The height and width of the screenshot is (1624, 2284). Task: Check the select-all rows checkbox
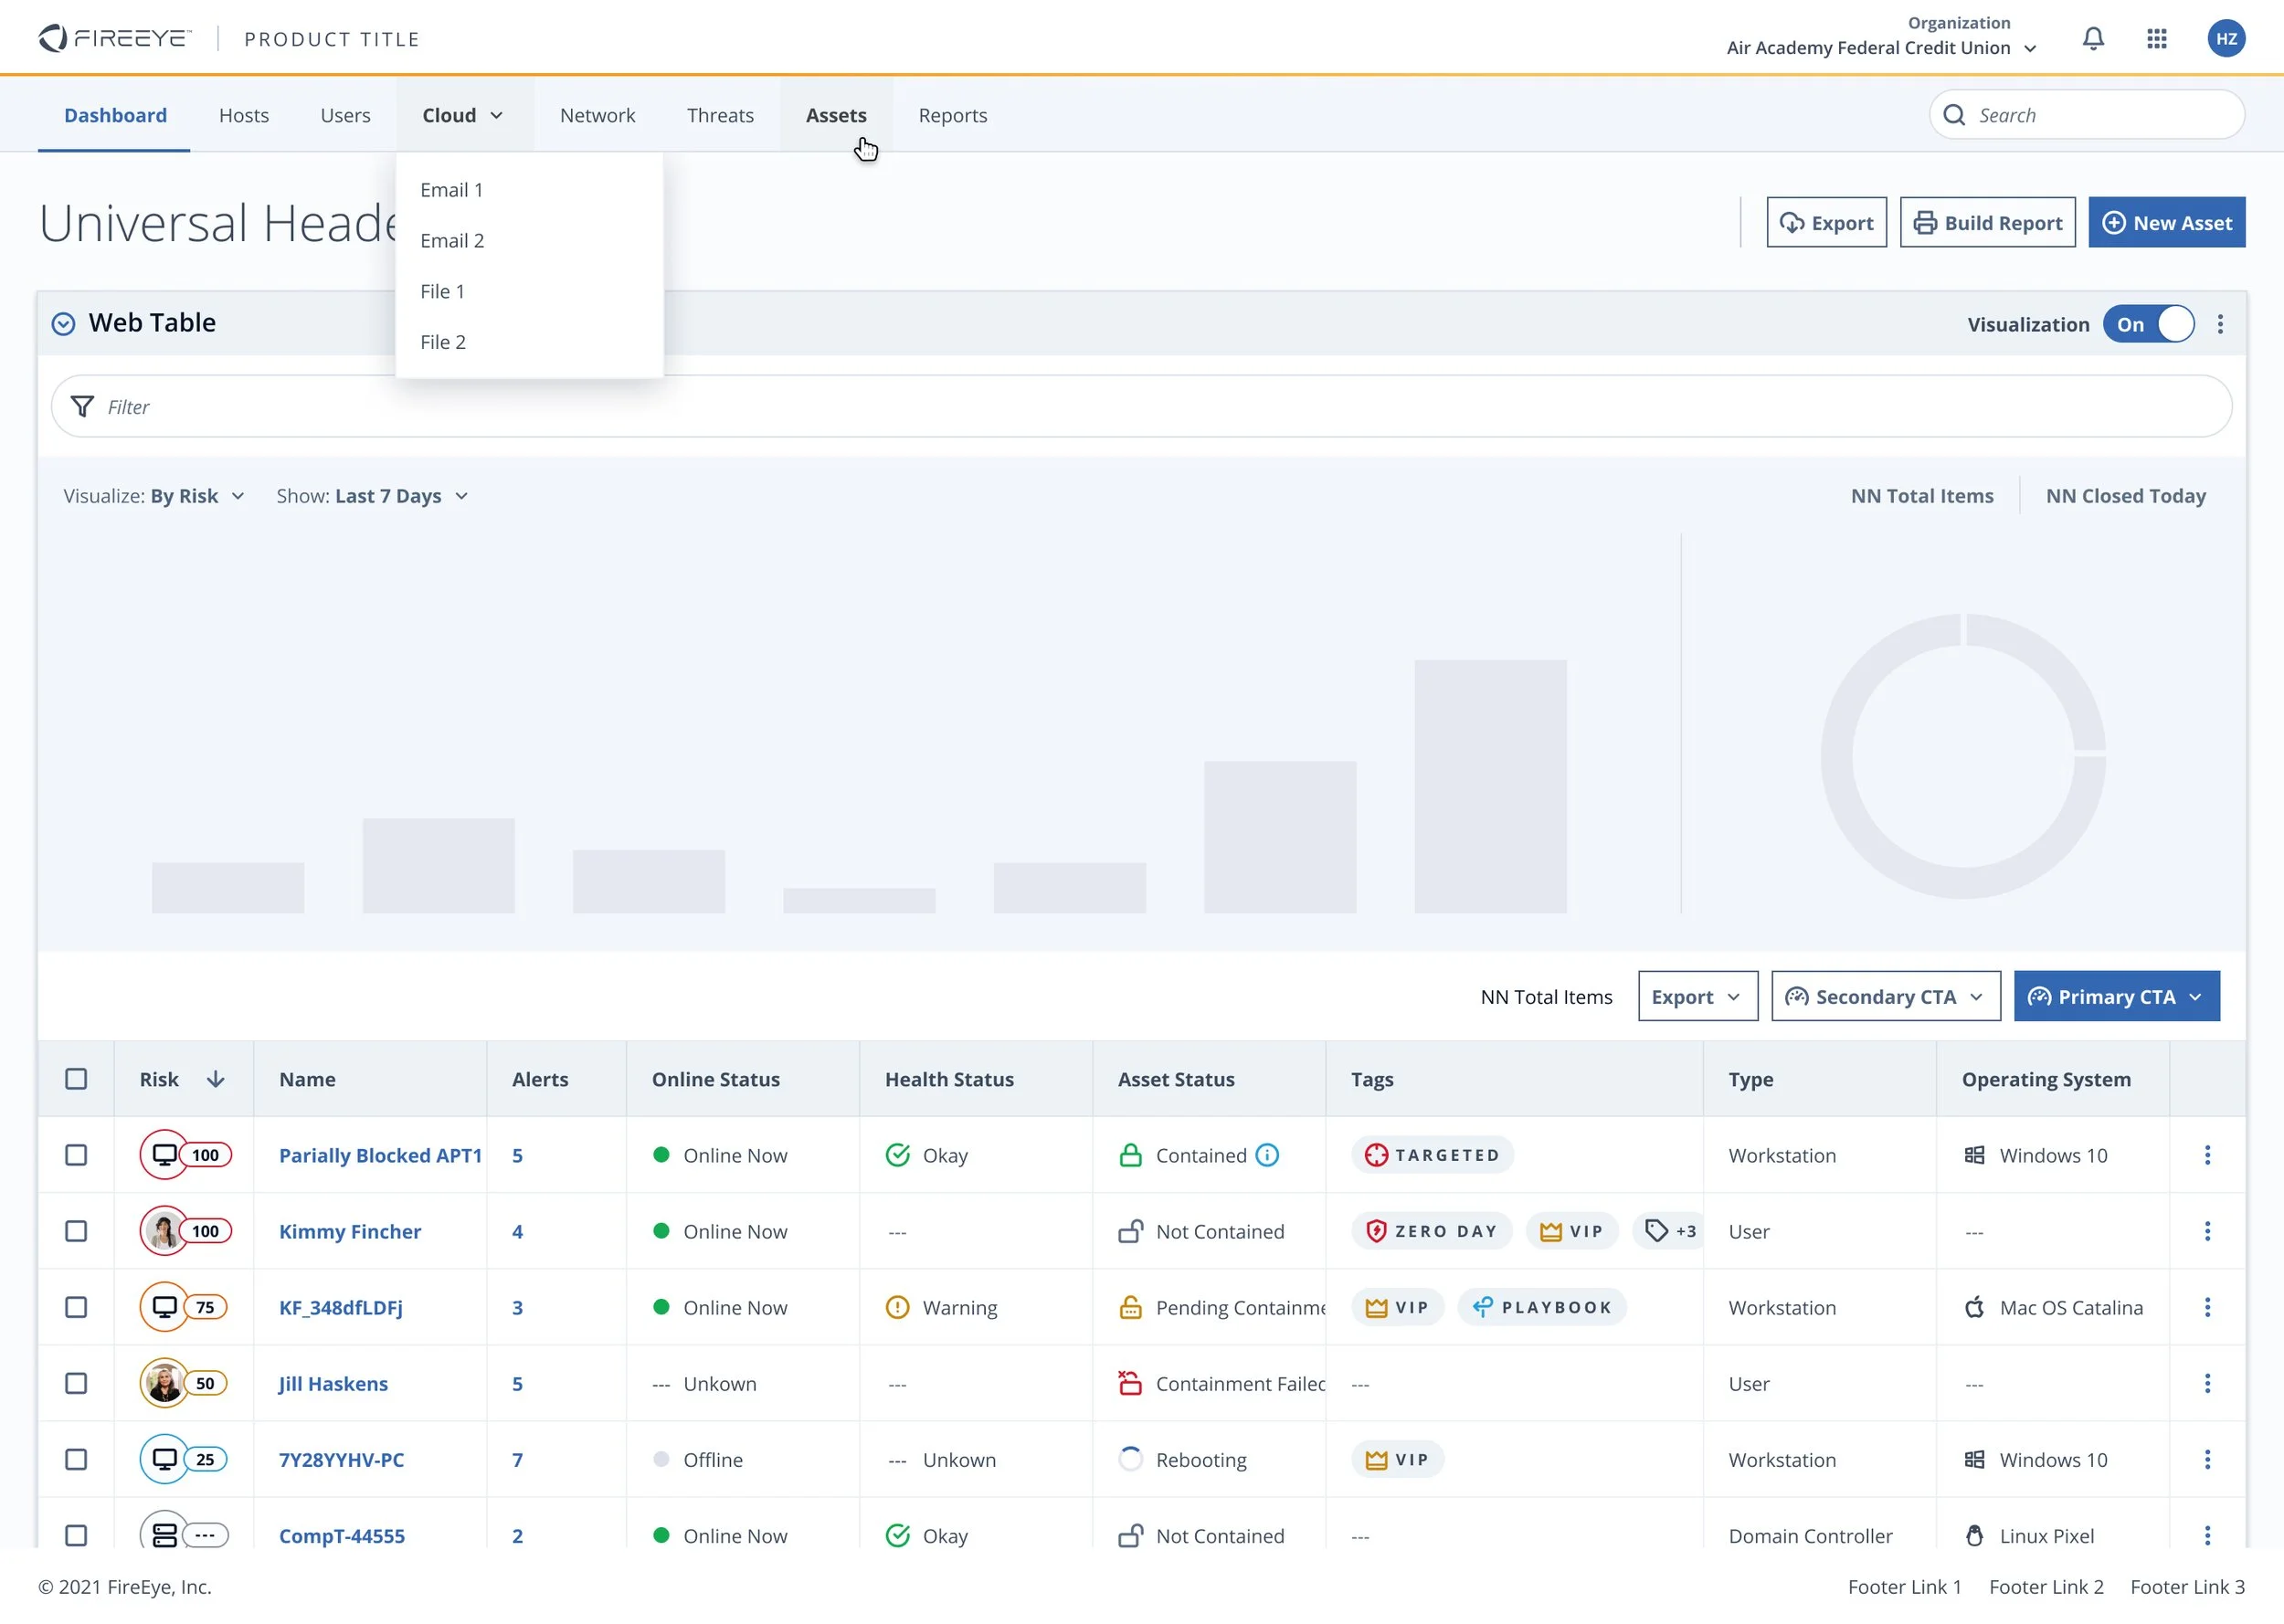coord(76,1079)
